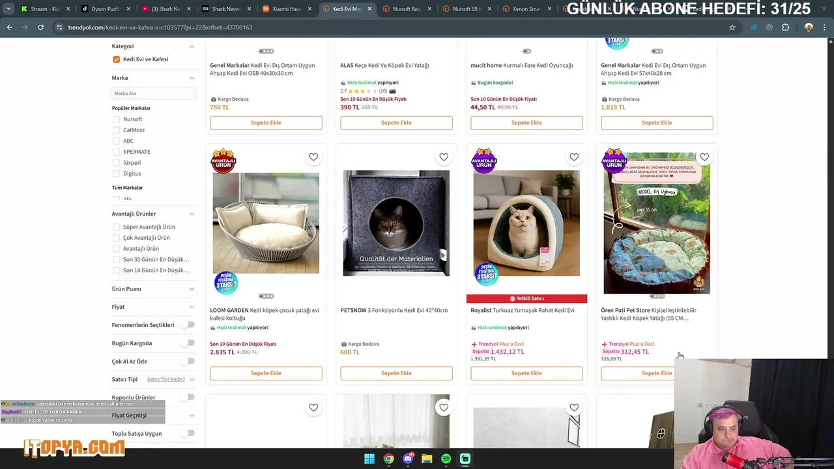The image size is (834, 469).
Task: Open the PETSNOW felt cat house image
Action: [x=396, y=223]
